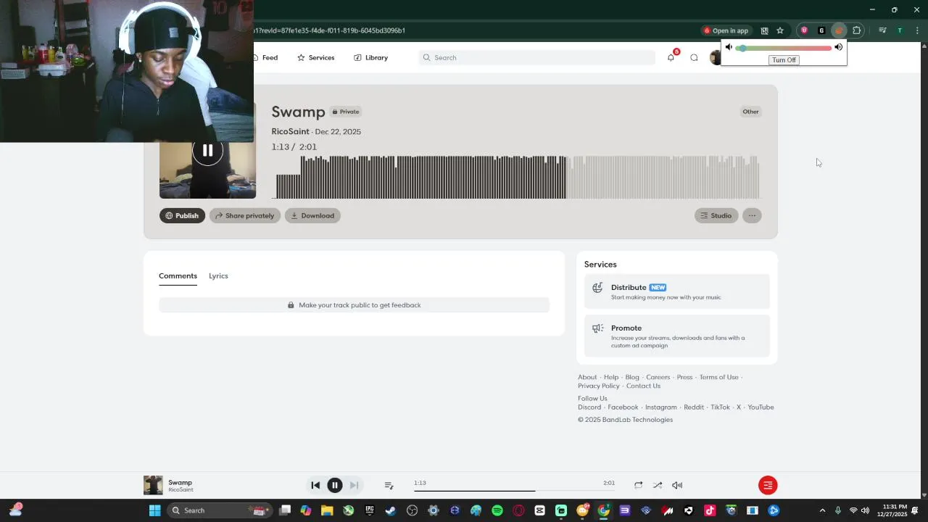
Task: Click the Private badge next to Swamp
Action: pyautogui.click(x=346, y=112)
